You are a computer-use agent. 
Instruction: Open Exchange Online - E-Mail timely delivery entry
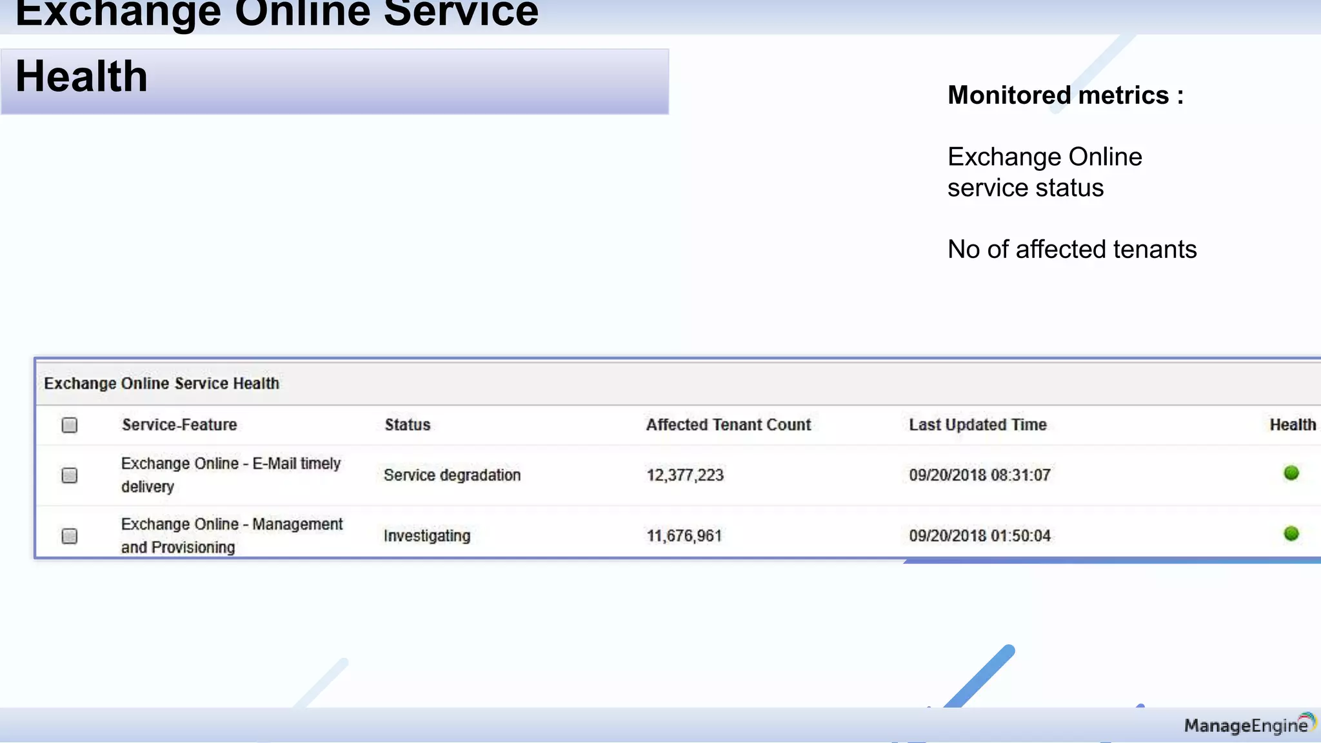[231, 475]
